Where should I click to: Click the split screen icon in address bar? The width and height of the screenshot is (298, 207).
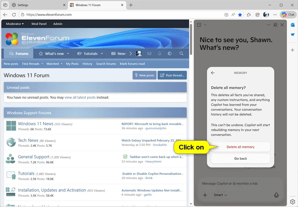click(x=226, y=15)
